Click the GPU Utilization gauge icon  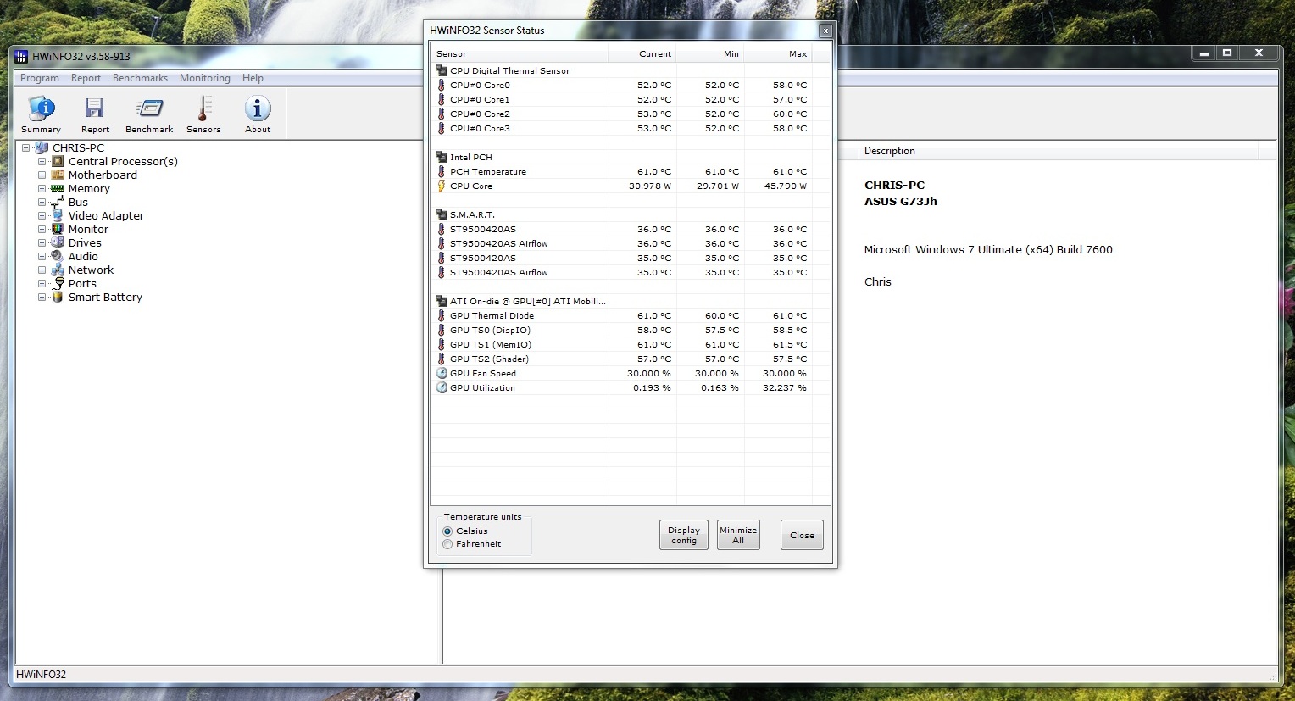[442, 387]
